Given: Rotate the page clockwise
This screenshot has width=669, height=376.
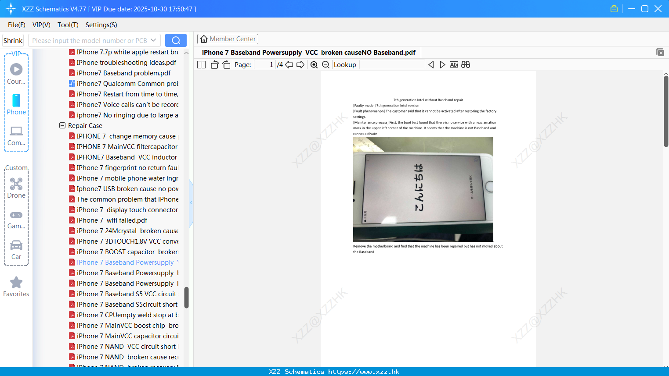Looking at the screenshot, I should click(226, 65).
